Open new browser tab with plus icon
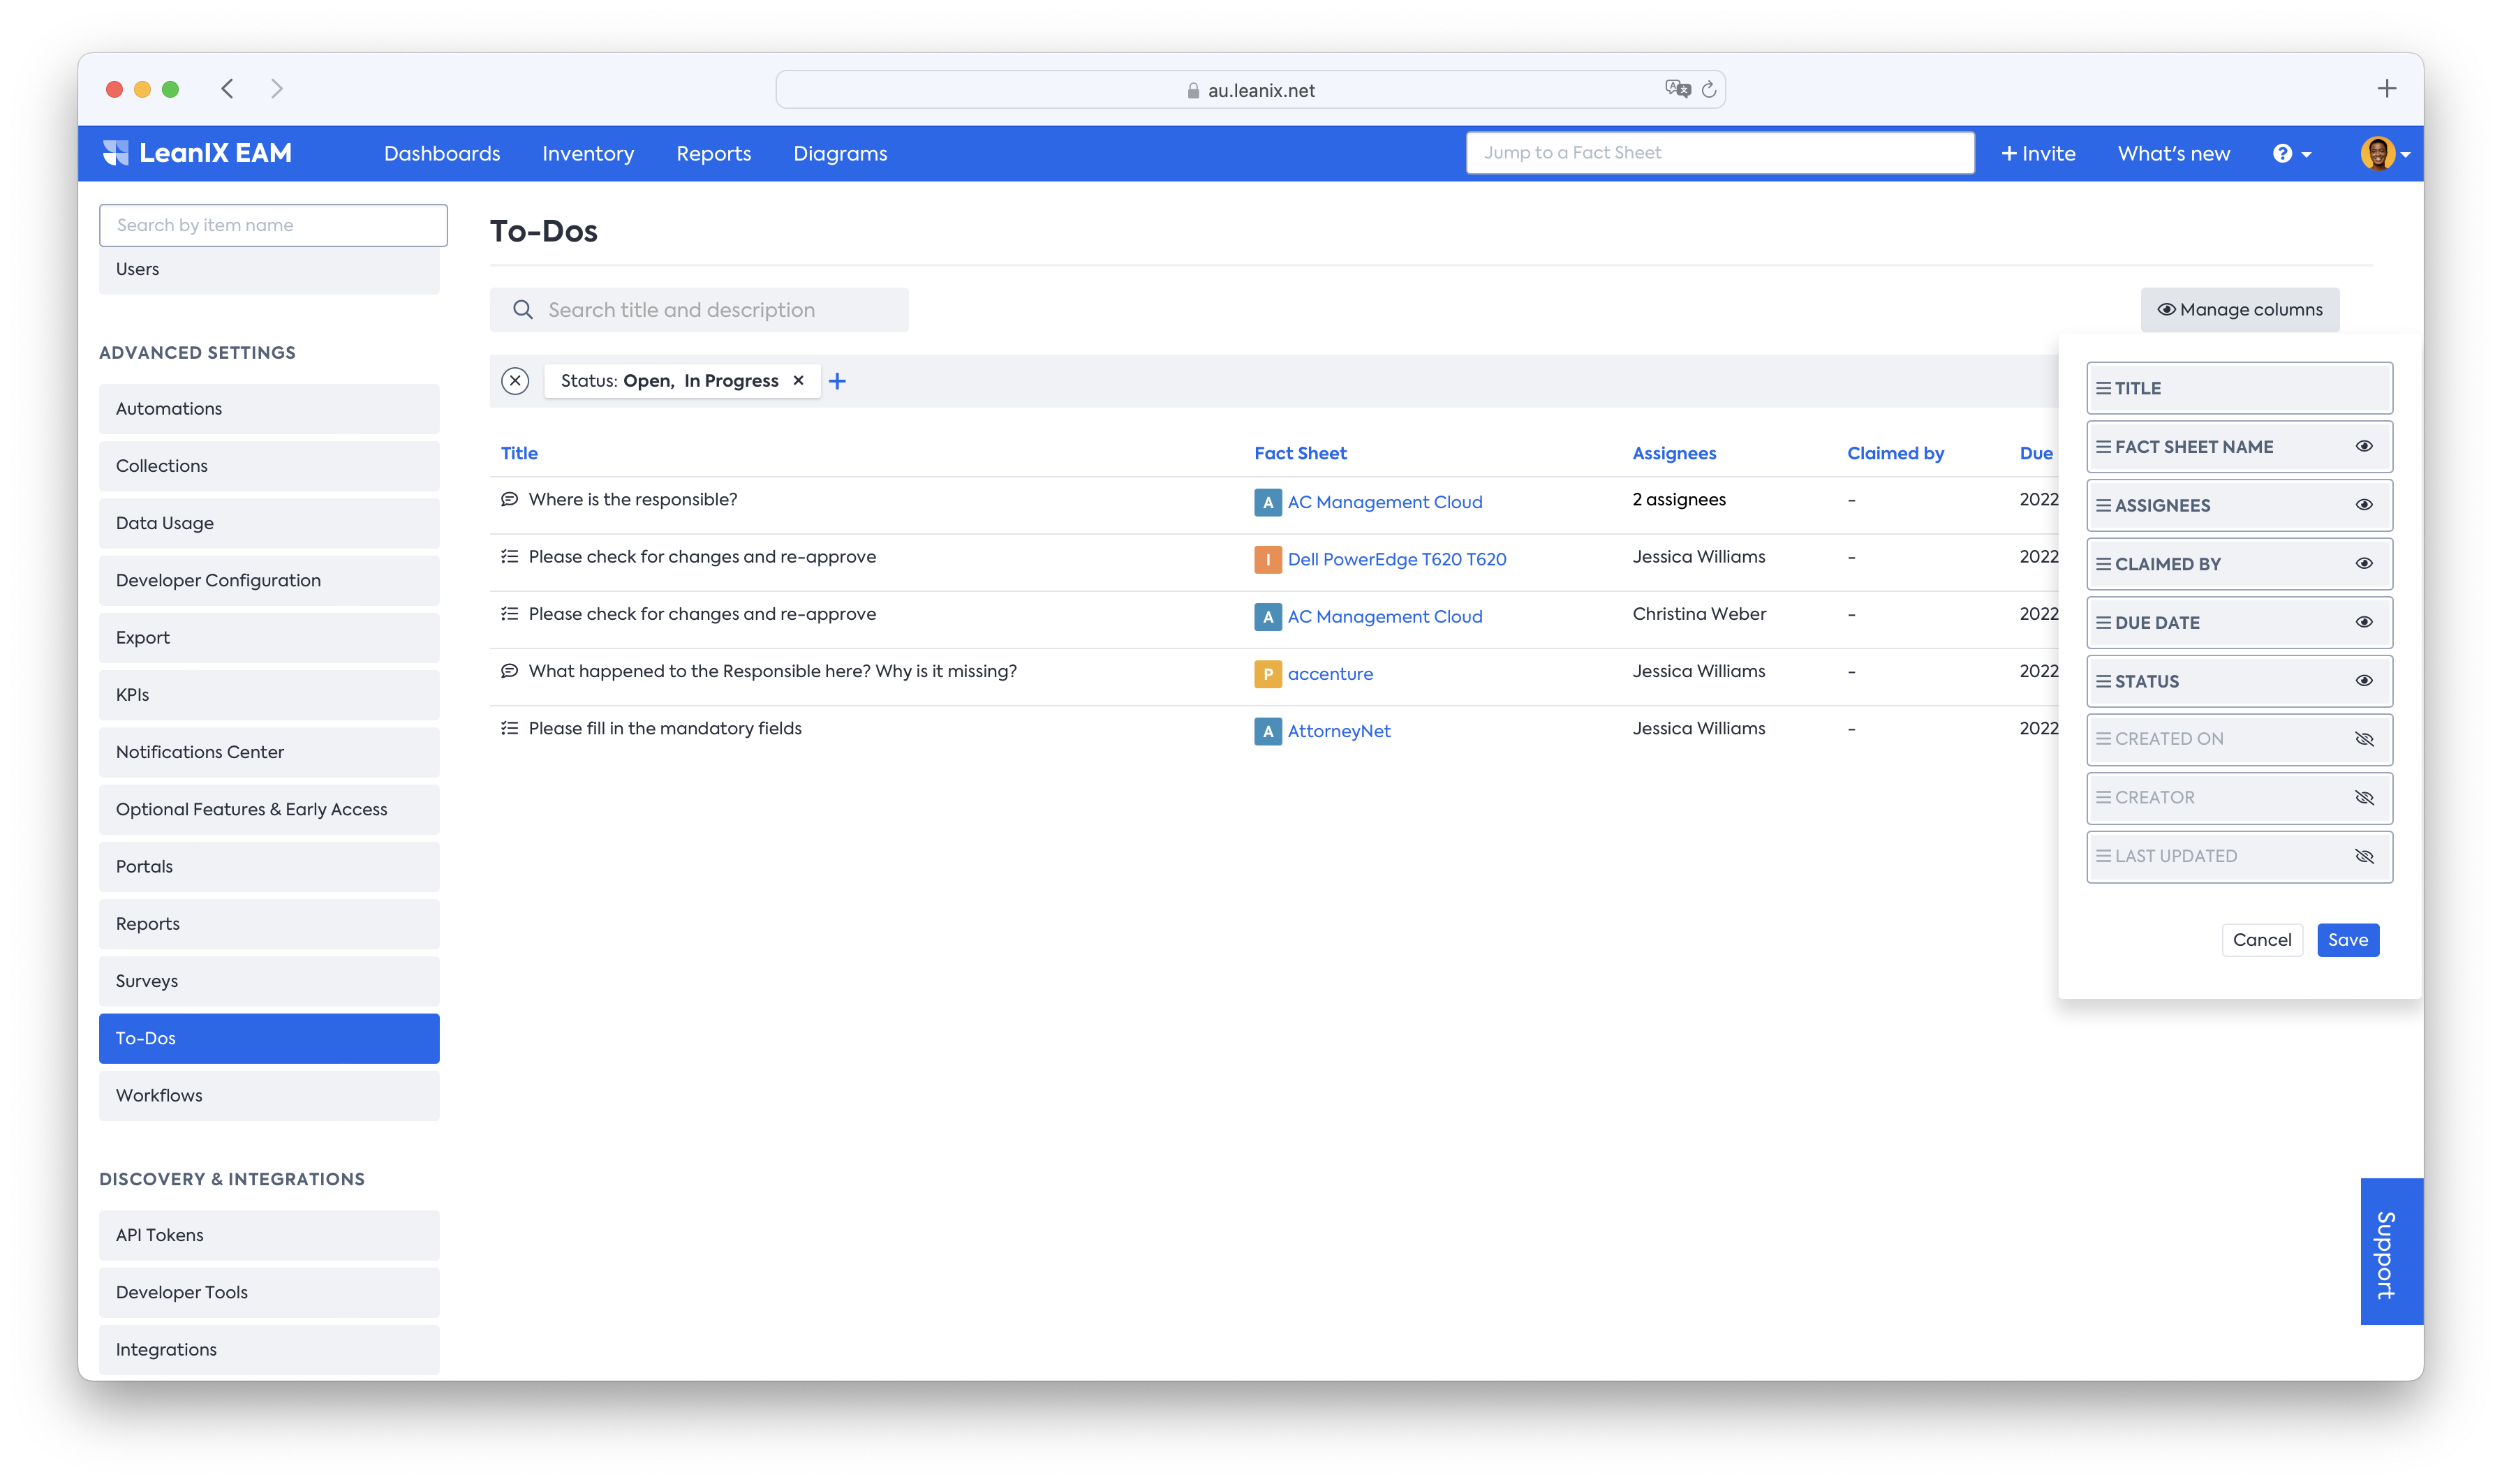Viewport: 2502px width, 1484px height. (x=2386, y=89)
